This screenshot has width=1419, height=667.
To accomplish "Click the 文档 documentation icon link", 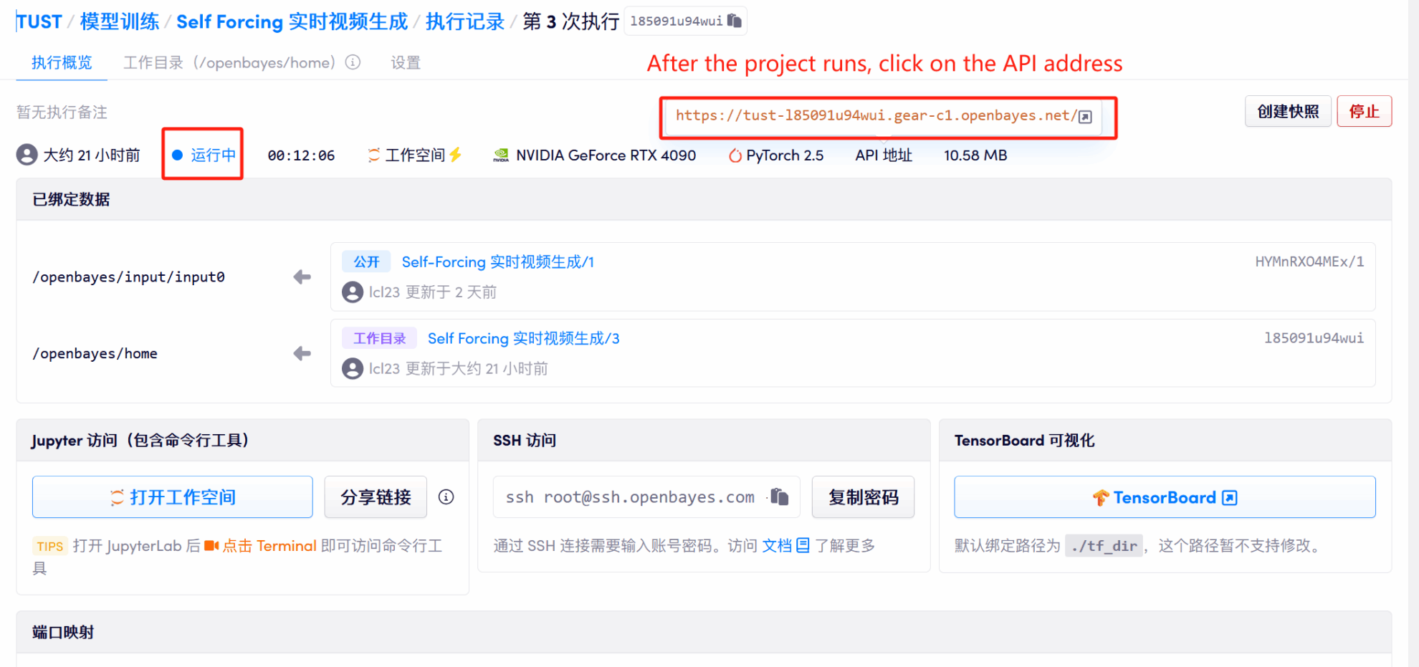I will (x=803, y=545).
